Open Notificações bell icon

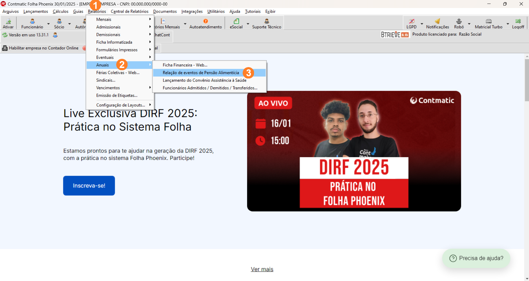(x=438, y=21)
